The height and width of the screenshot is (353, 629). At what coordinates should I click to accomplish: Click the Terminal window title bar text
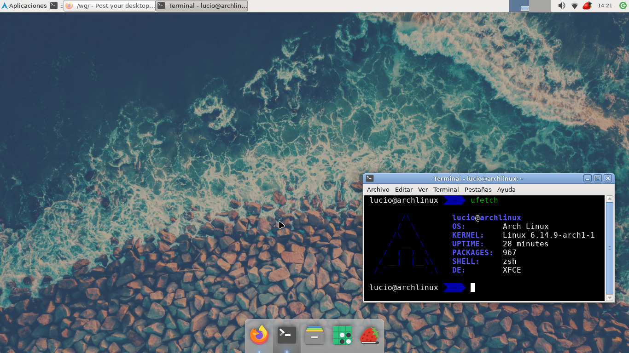(478, 178)
